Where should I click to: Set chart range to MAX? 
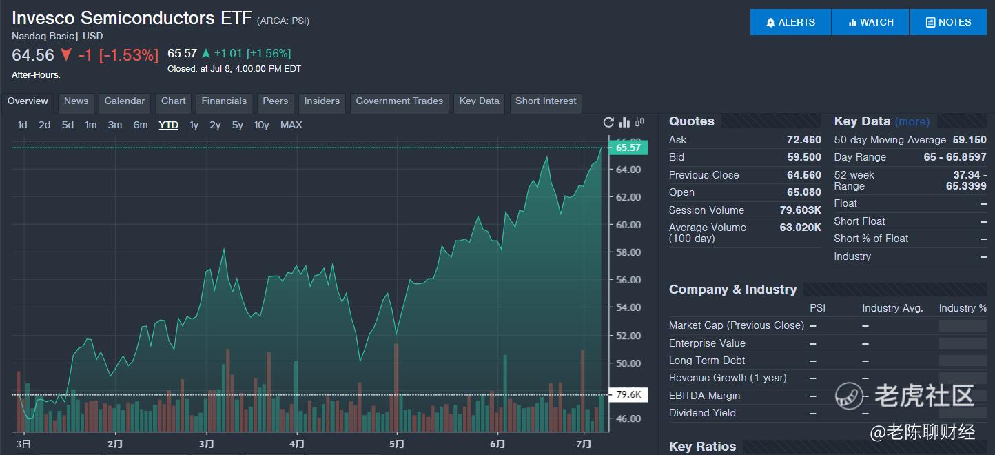291,125
